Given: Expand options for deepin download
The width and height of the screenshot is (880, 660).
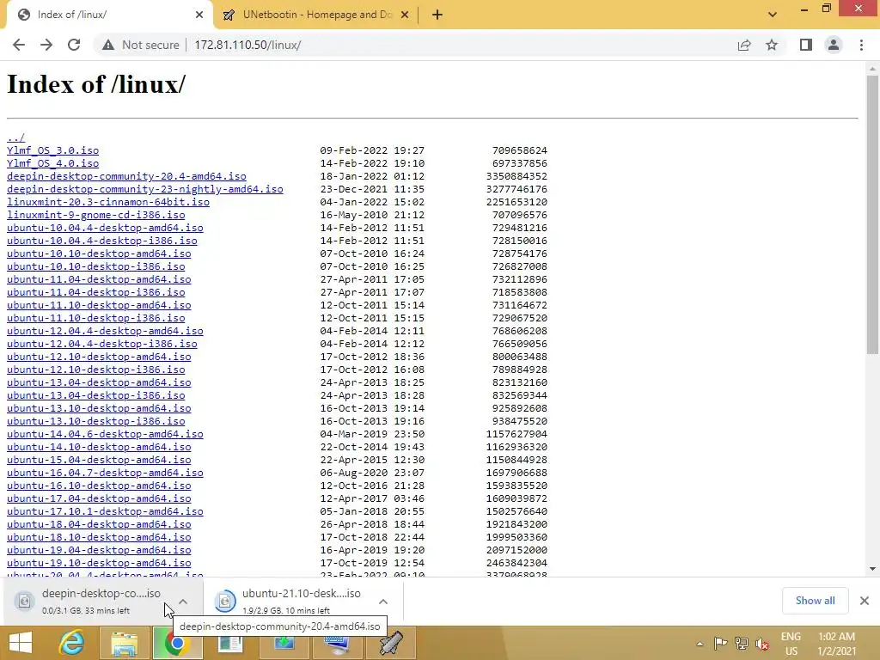Looking at the screenshot, I should [183, 601].
